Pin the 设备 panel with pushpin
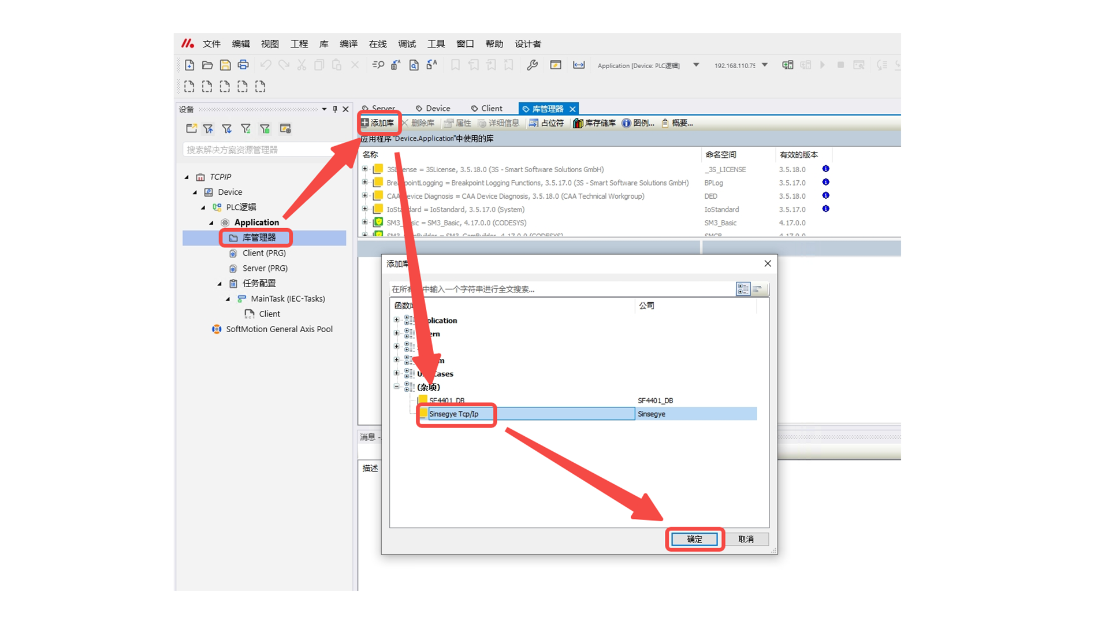The width and height of the screenshot is (1109, 624). click(335, 109)
